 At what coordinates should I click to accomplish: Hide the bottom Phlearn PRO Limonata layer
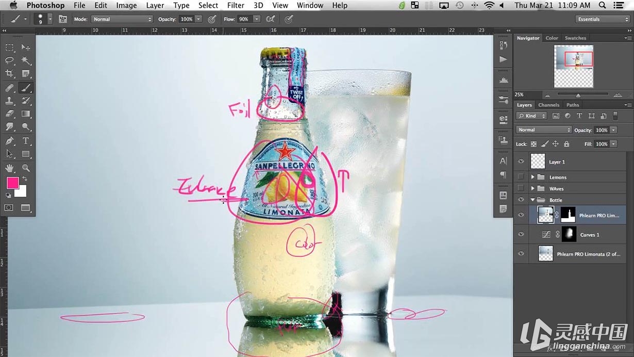click(521, 254)
